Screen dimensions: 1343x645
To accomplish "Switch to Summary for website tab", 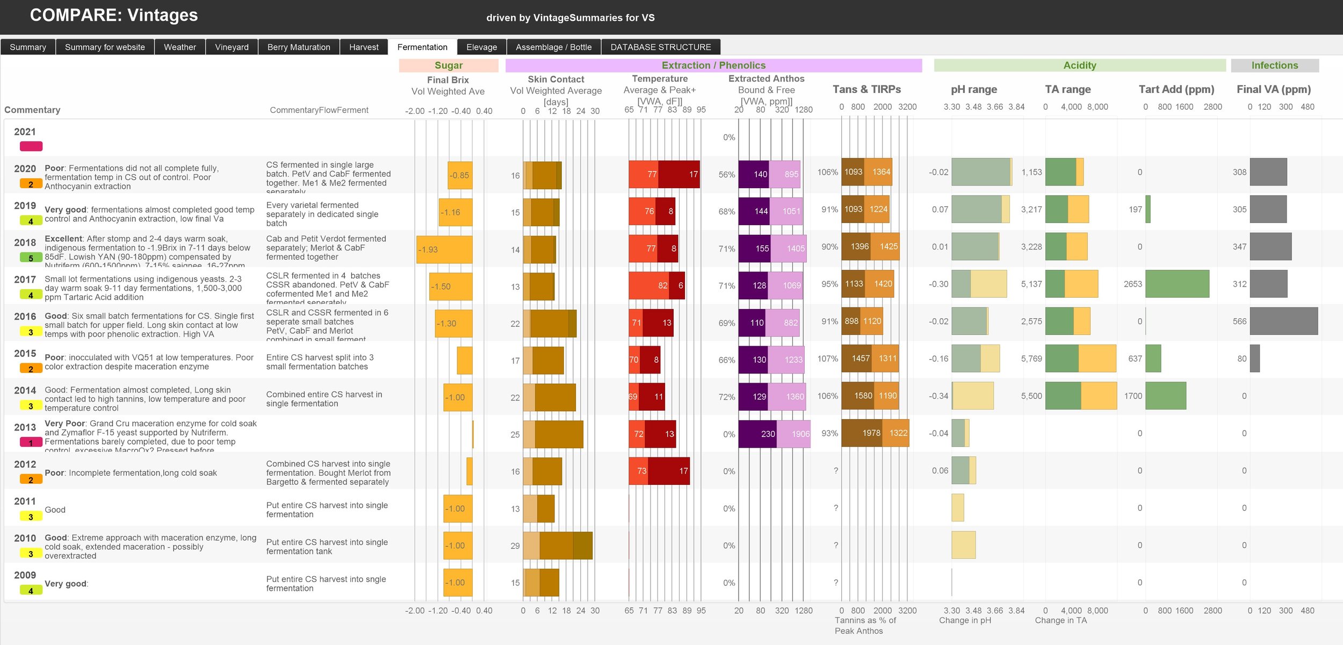I will click(105, 47).
